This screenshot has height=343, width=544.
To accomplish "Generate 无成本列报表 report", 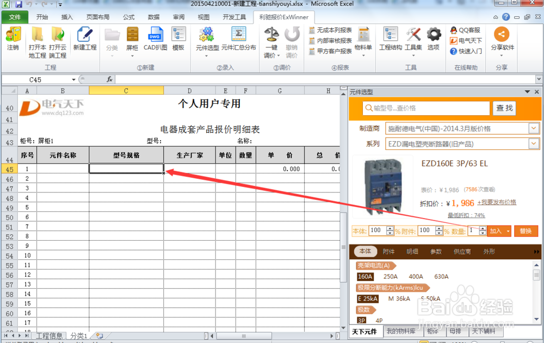I will tap(330, 30).
